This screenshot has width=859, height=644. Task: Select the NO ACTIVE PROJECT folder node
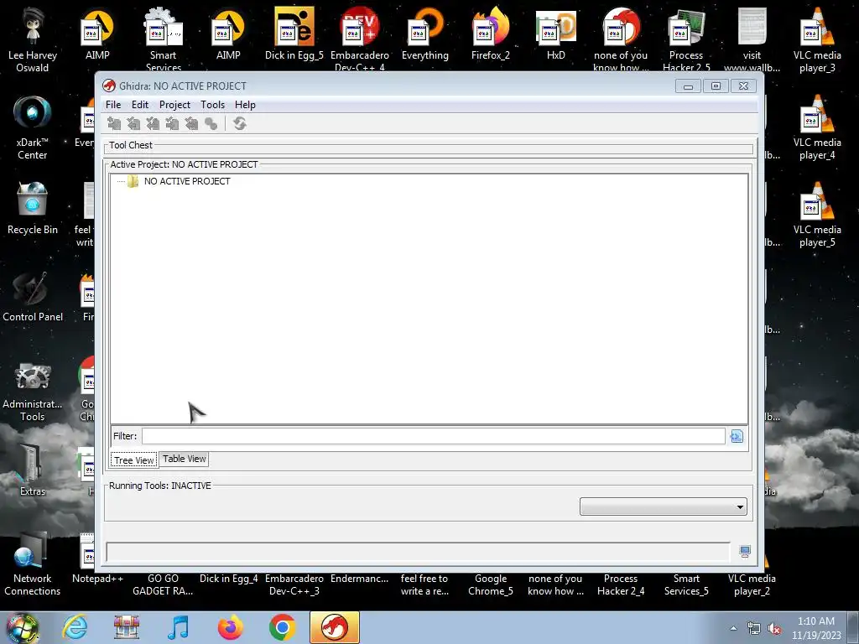187,181
